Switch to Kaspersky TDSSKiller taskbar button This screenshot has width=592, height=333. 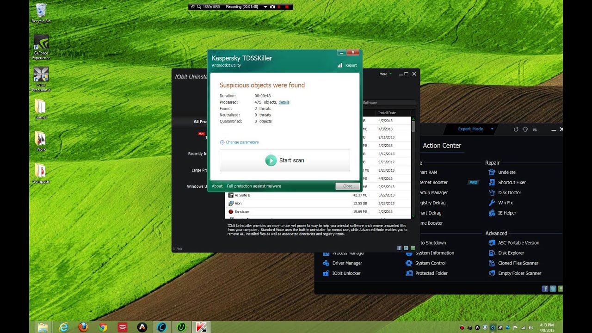pyautogui.click(x=202, y=327)
